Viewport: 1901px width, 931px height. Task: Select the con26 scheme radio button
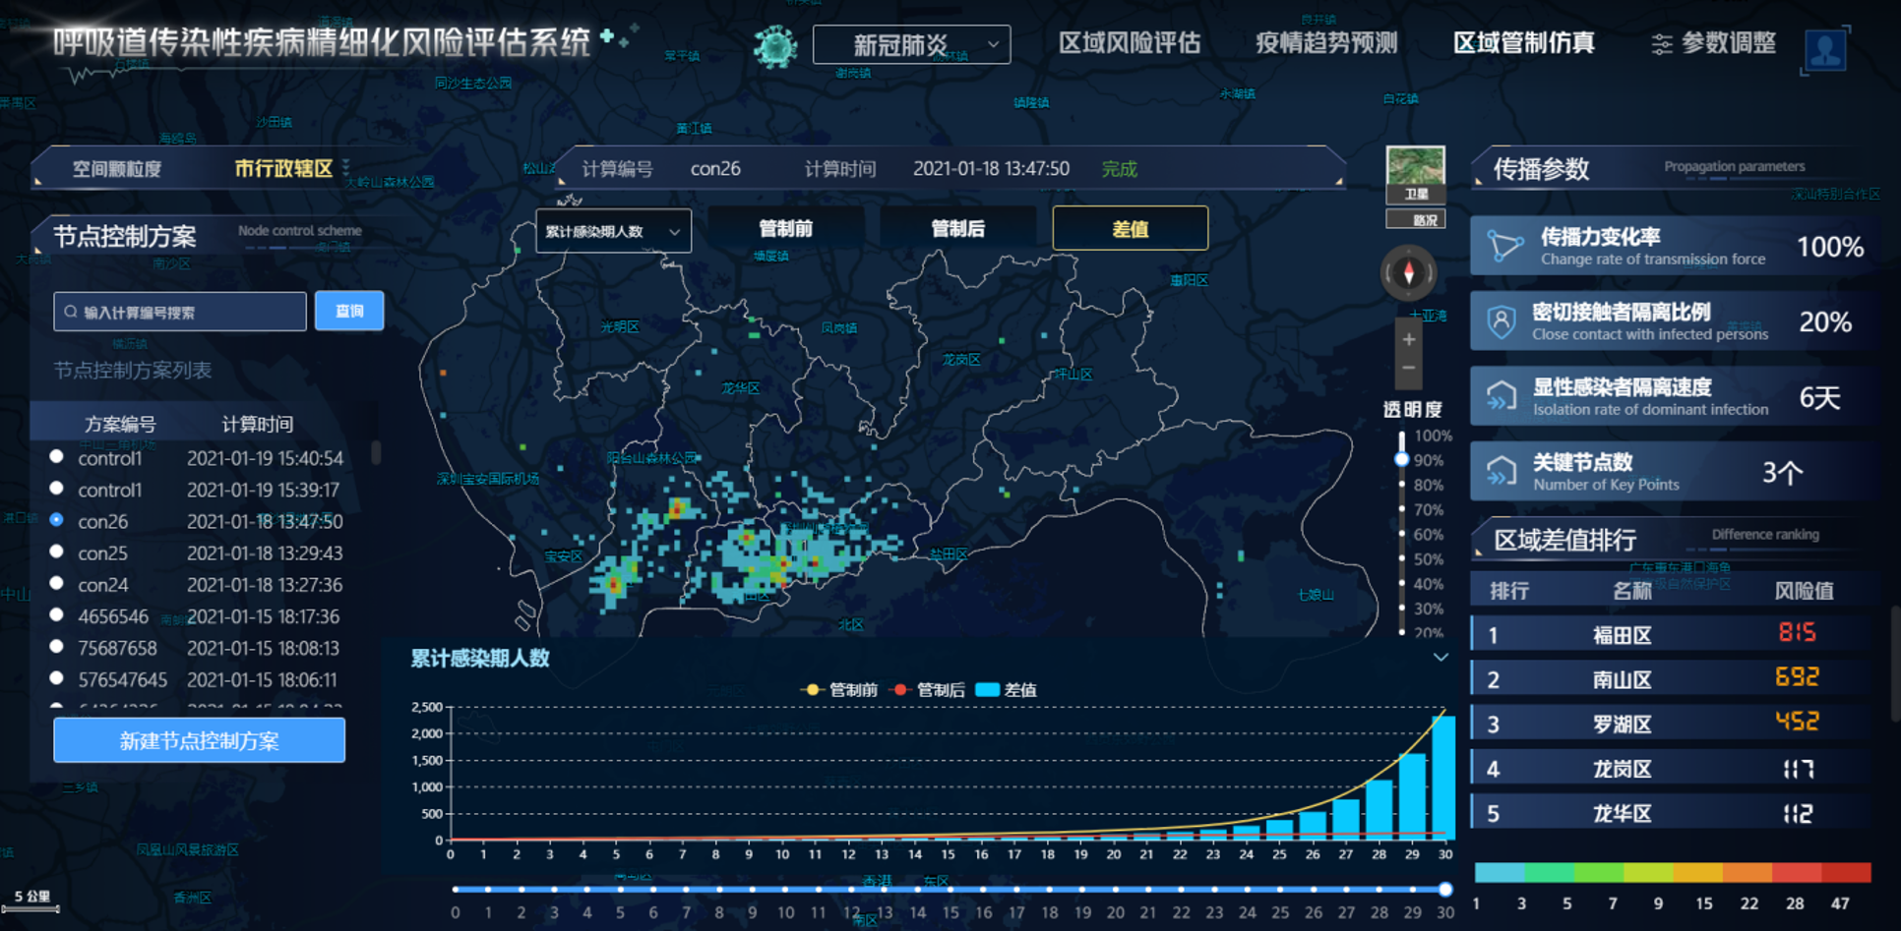pos(57,519)
